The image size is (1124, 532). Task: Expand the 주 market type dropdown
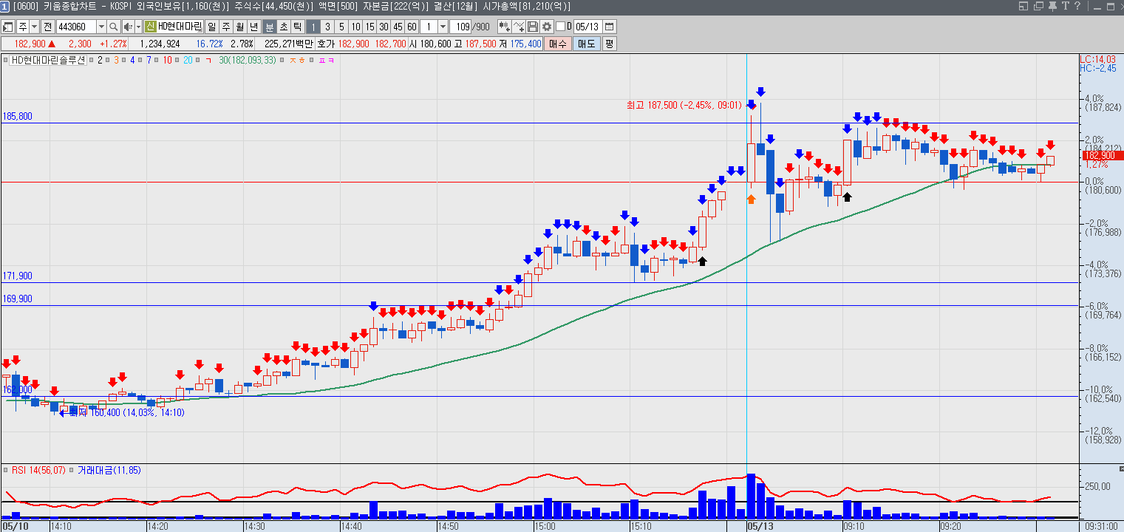pos(35,27)
